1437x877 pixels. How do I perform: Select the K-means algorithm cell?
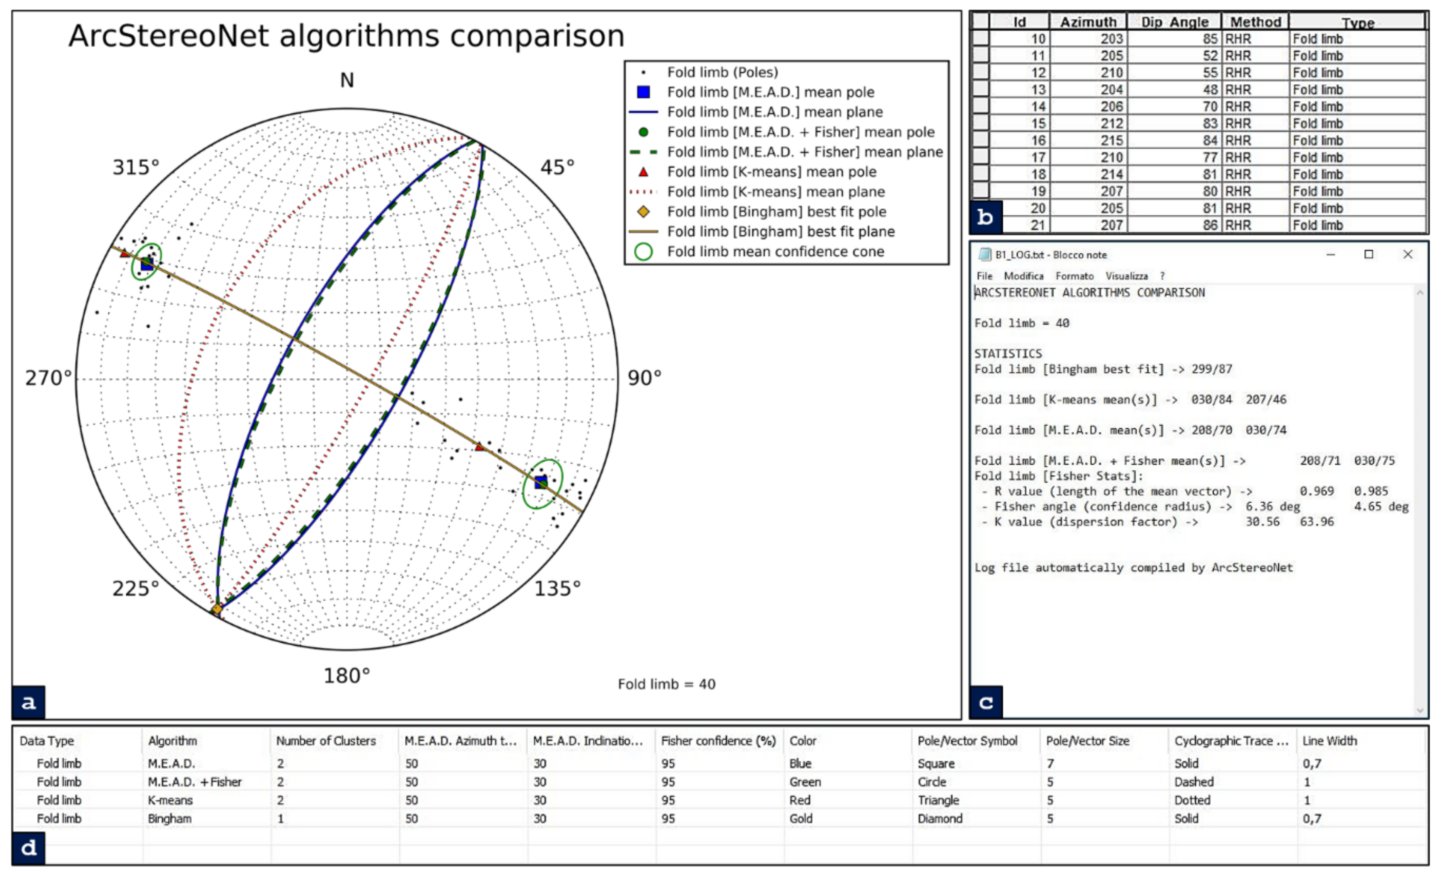(x=170, y=800)
